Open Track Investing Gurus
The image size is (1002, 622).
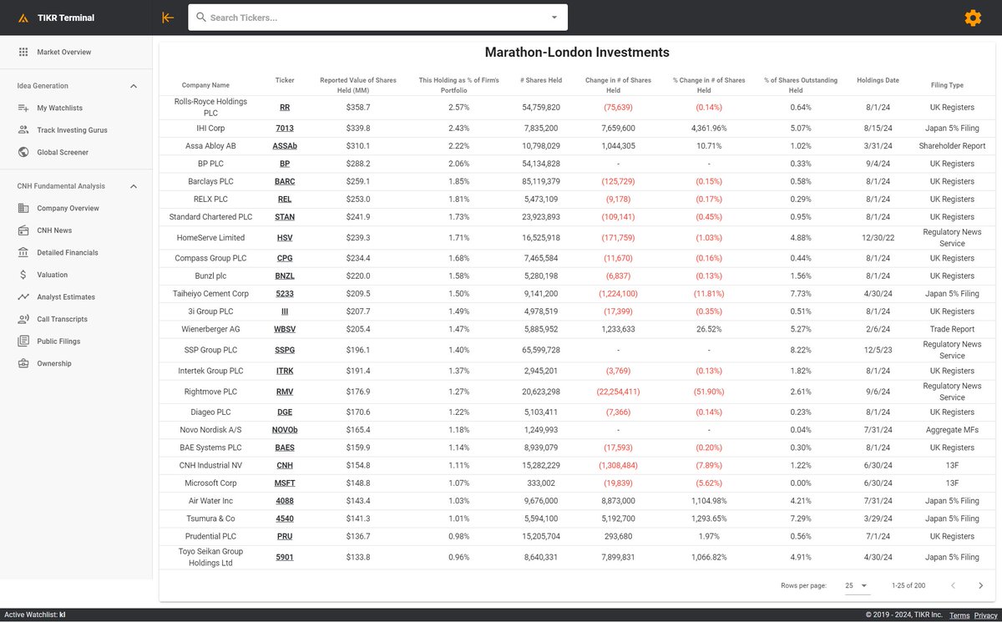(x=72, y=130)
